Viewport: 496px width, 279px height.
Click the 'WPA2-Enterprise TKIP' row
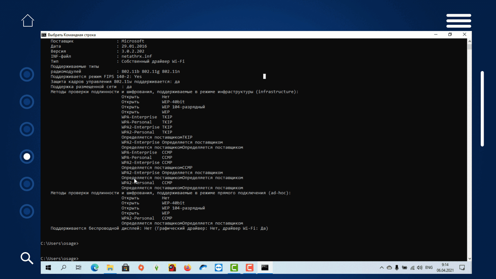pyautogui.click(x=147, y=127)
